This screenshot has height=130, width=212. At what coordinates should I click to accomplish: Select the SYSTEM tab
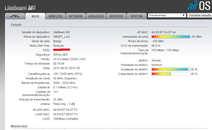(137, 16)
